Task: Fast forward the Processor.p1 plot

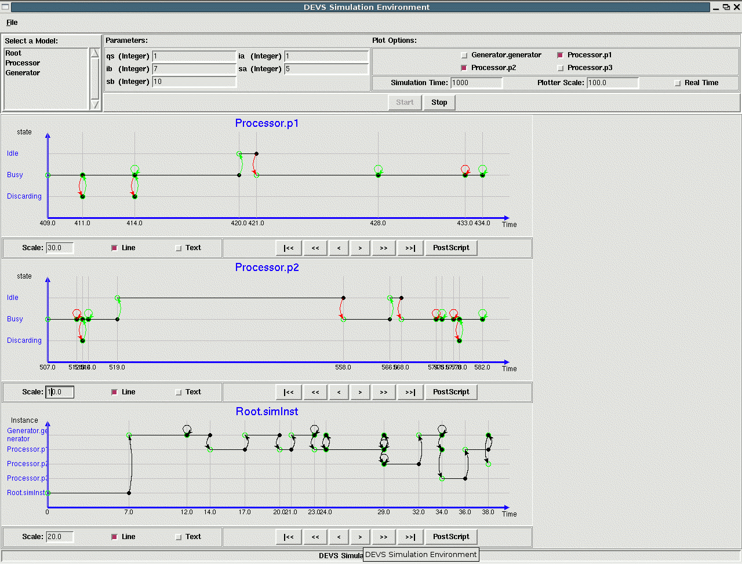Action: (x=384, y=248)
